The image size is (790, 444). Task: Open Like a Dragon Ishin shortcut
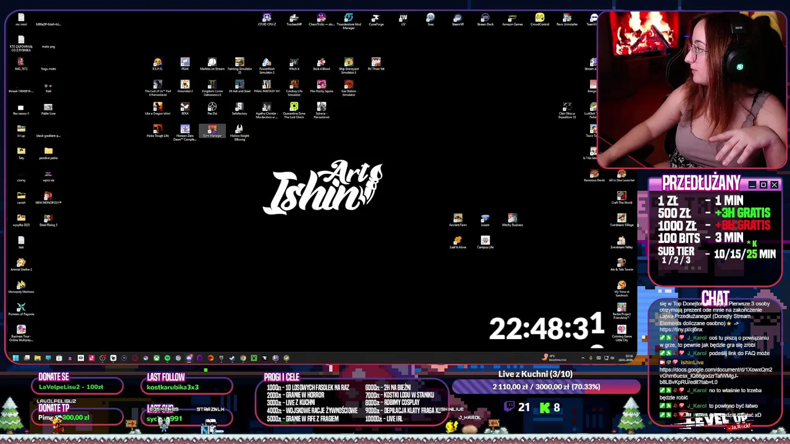157,109
